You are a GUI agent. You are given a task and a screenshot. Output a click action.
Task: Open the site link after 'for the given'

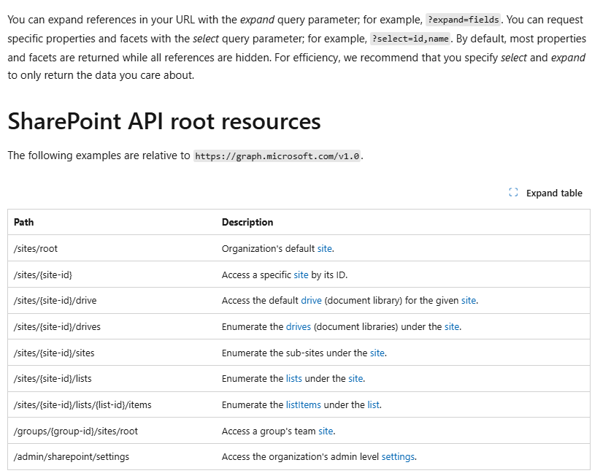pyautogui.click(x=469, y=301)
